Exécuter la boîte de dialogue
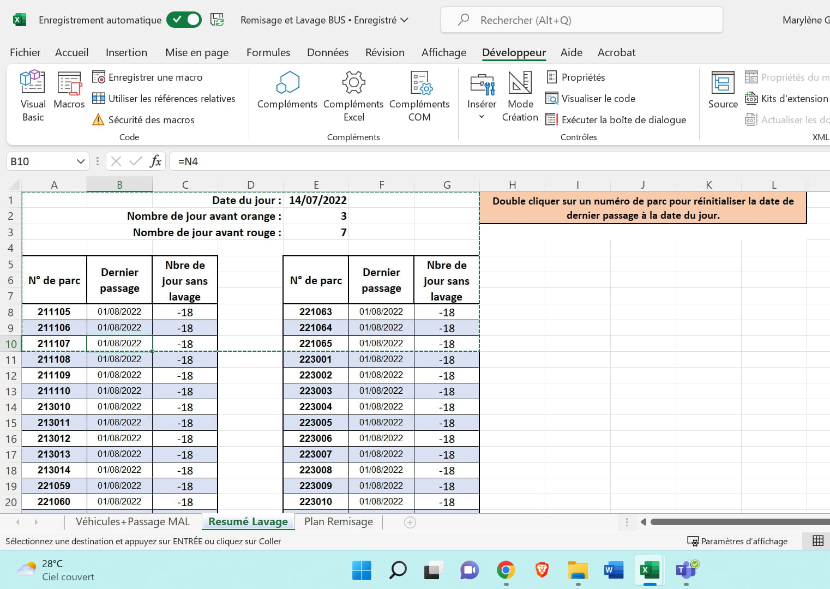The image size is (830, 589). click(x=623, y=119)
